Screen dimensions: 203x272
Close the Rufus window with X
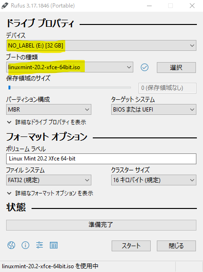pyautogui.click(x=192, y=6)
